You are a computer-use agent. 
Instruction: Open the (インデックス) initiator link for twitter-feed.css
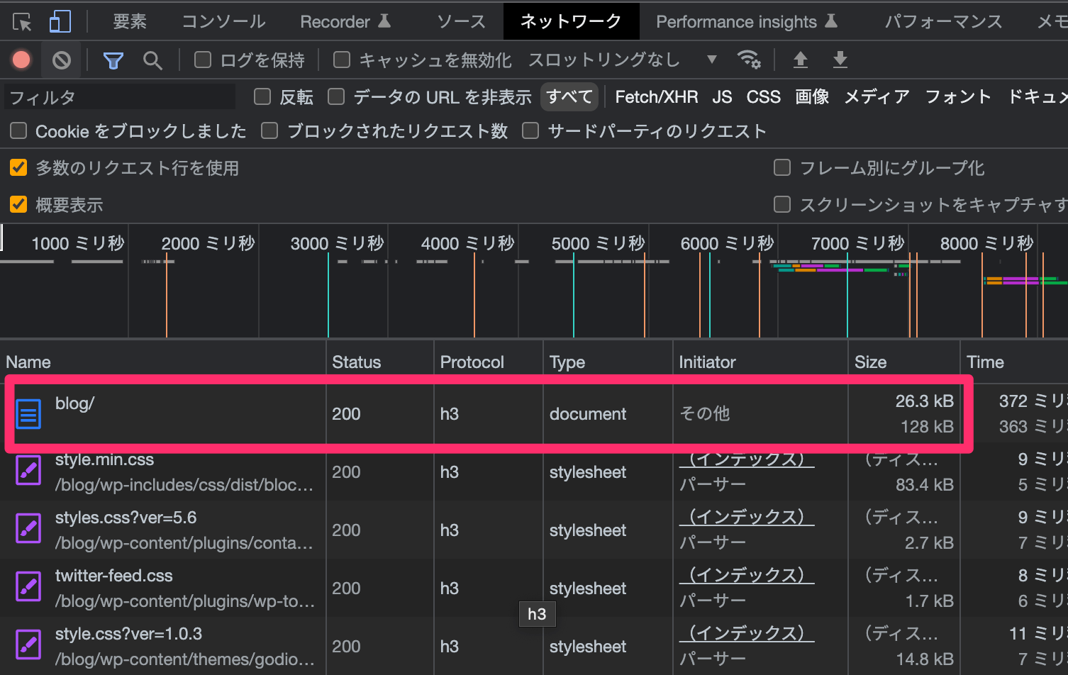pyautogui.click(x=747, y=576)
